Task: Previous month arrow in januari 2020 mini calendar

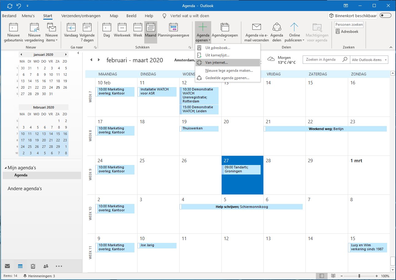Action: 21,55
